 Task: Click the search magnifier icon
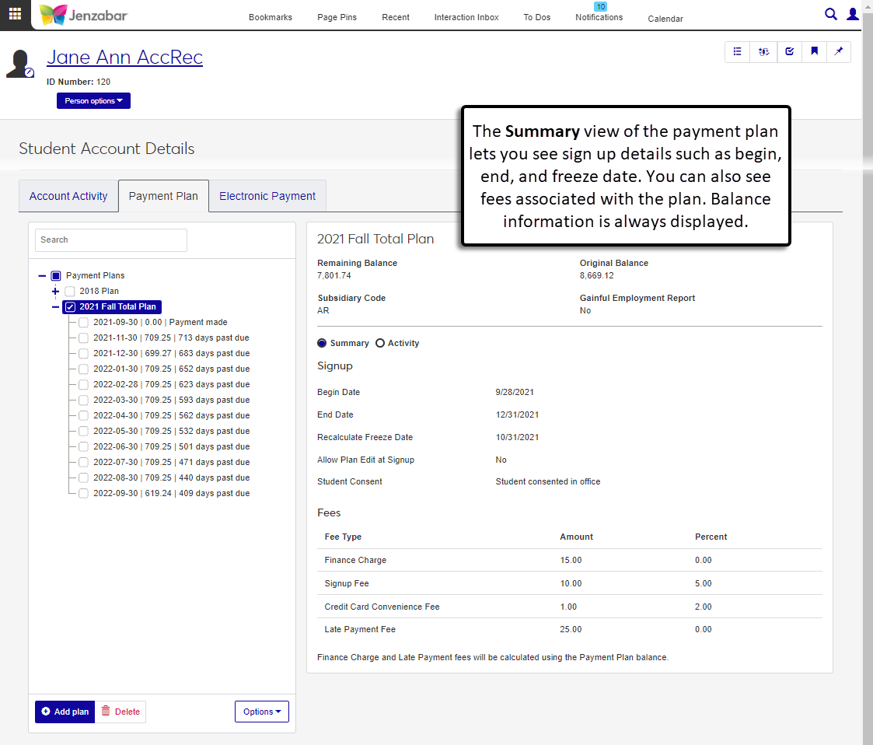coord(831,14)
